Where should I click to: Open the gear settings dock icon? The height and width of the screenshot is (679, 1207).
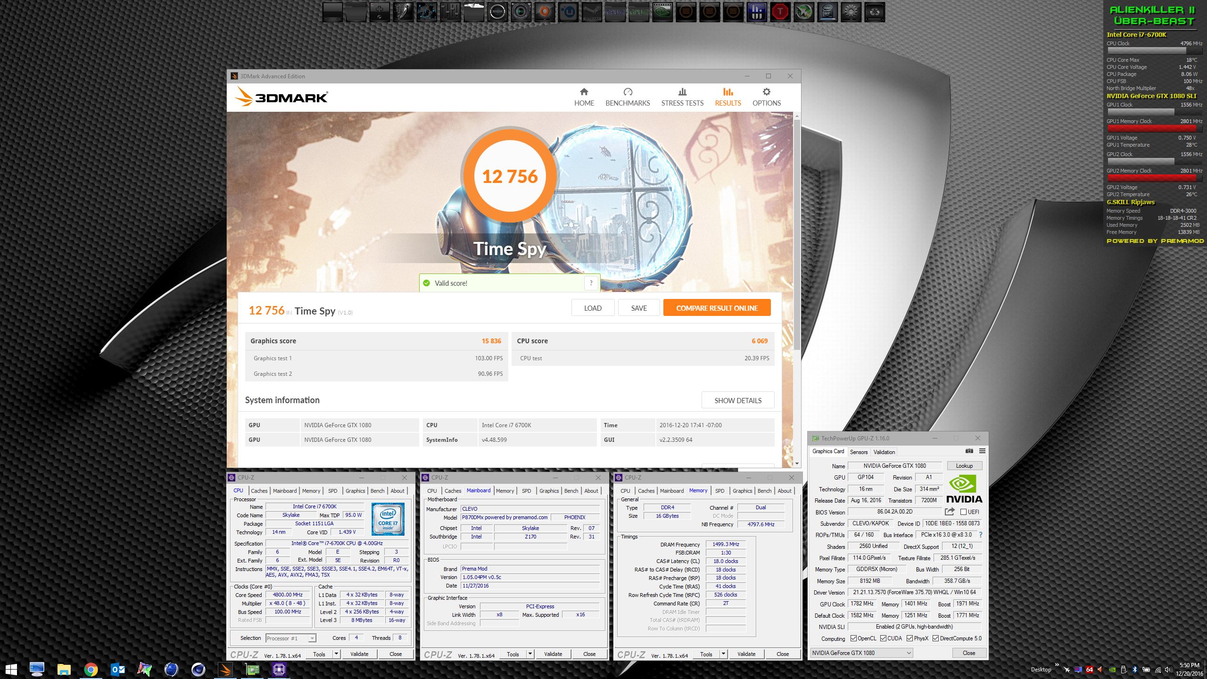point(851,12)
